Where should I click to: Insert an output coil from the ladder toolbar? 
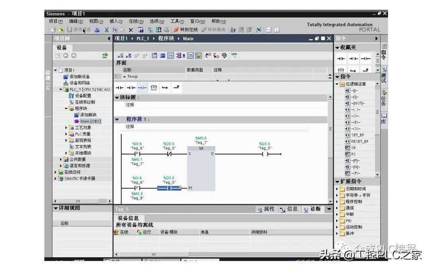click(x=142, y=88)
